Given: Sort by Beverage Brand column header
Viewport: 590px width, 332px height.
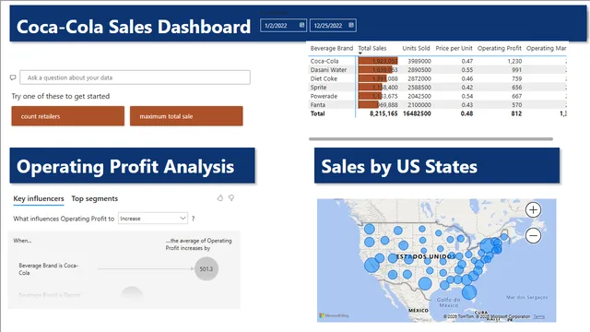Looking at the screenshot, I should tap(332, 48).
